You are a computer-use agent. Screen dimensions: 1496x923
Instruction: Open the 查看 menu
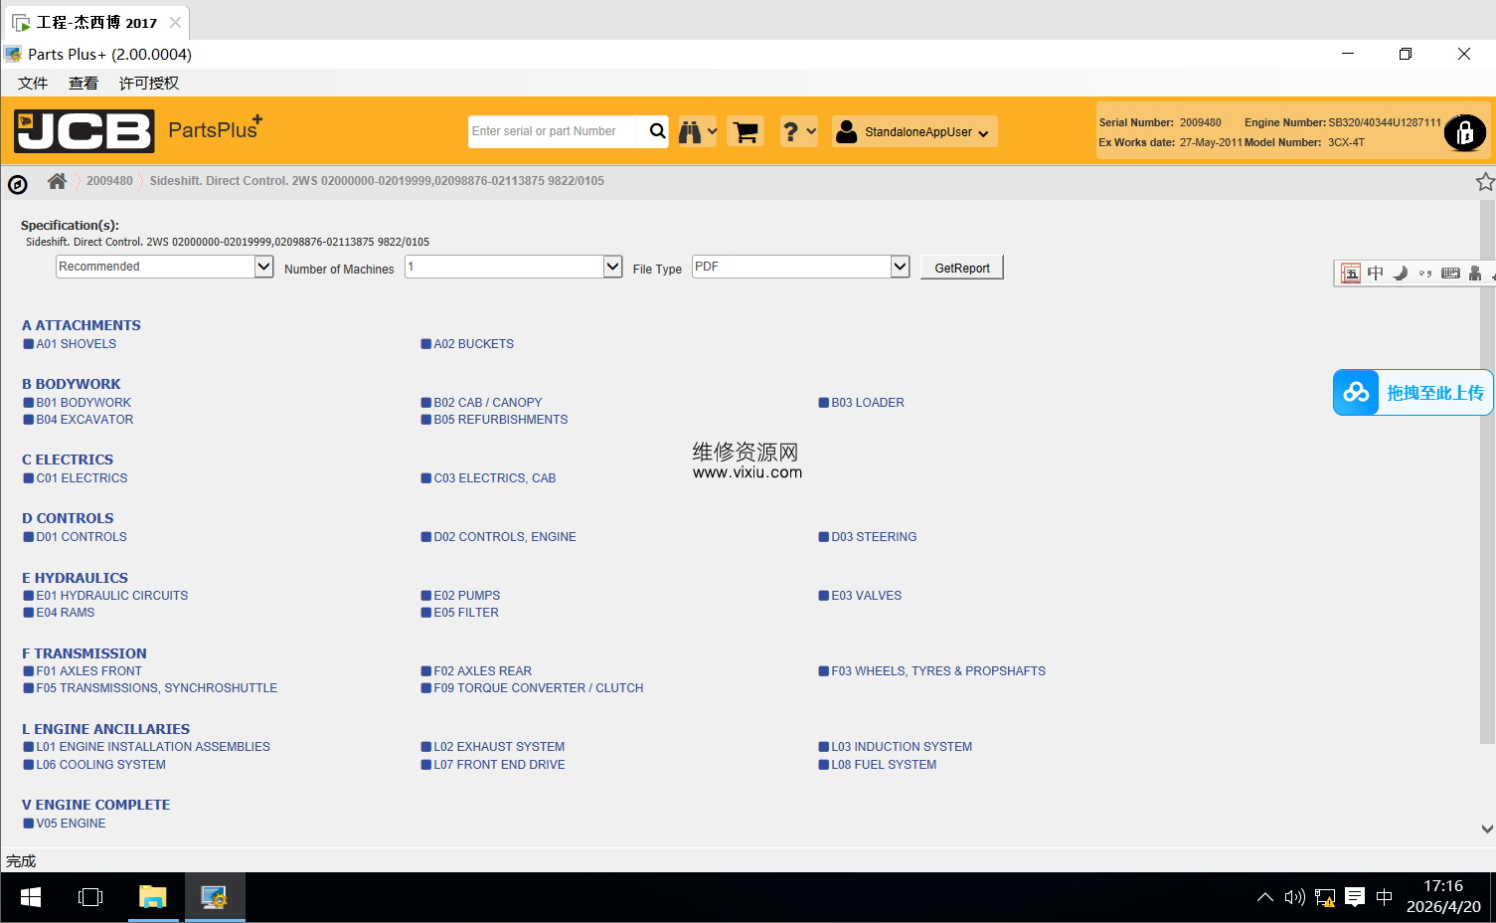coord(83,84)
